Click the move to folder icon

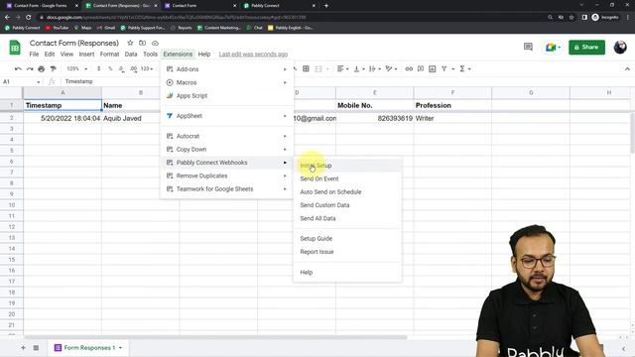tap(143, 43)
